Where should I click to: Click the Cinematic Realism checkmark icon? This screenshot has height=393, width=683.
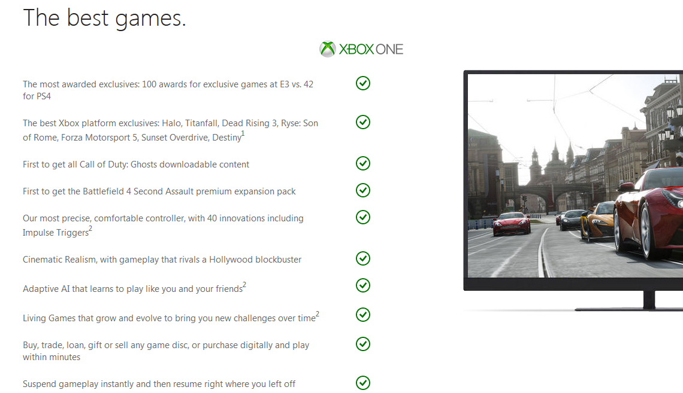click(363, 258)
